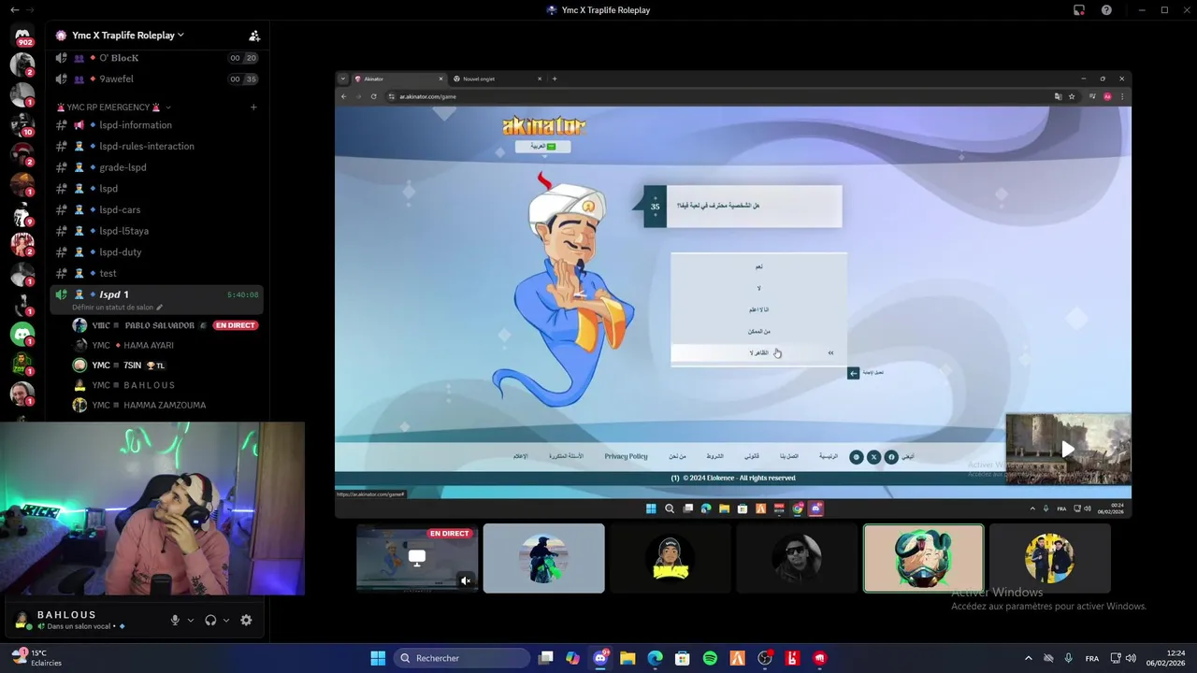This screenshot has width=1197, height=673.
Task: Answer من الممكن in Akinator
Action: point(758,331)
